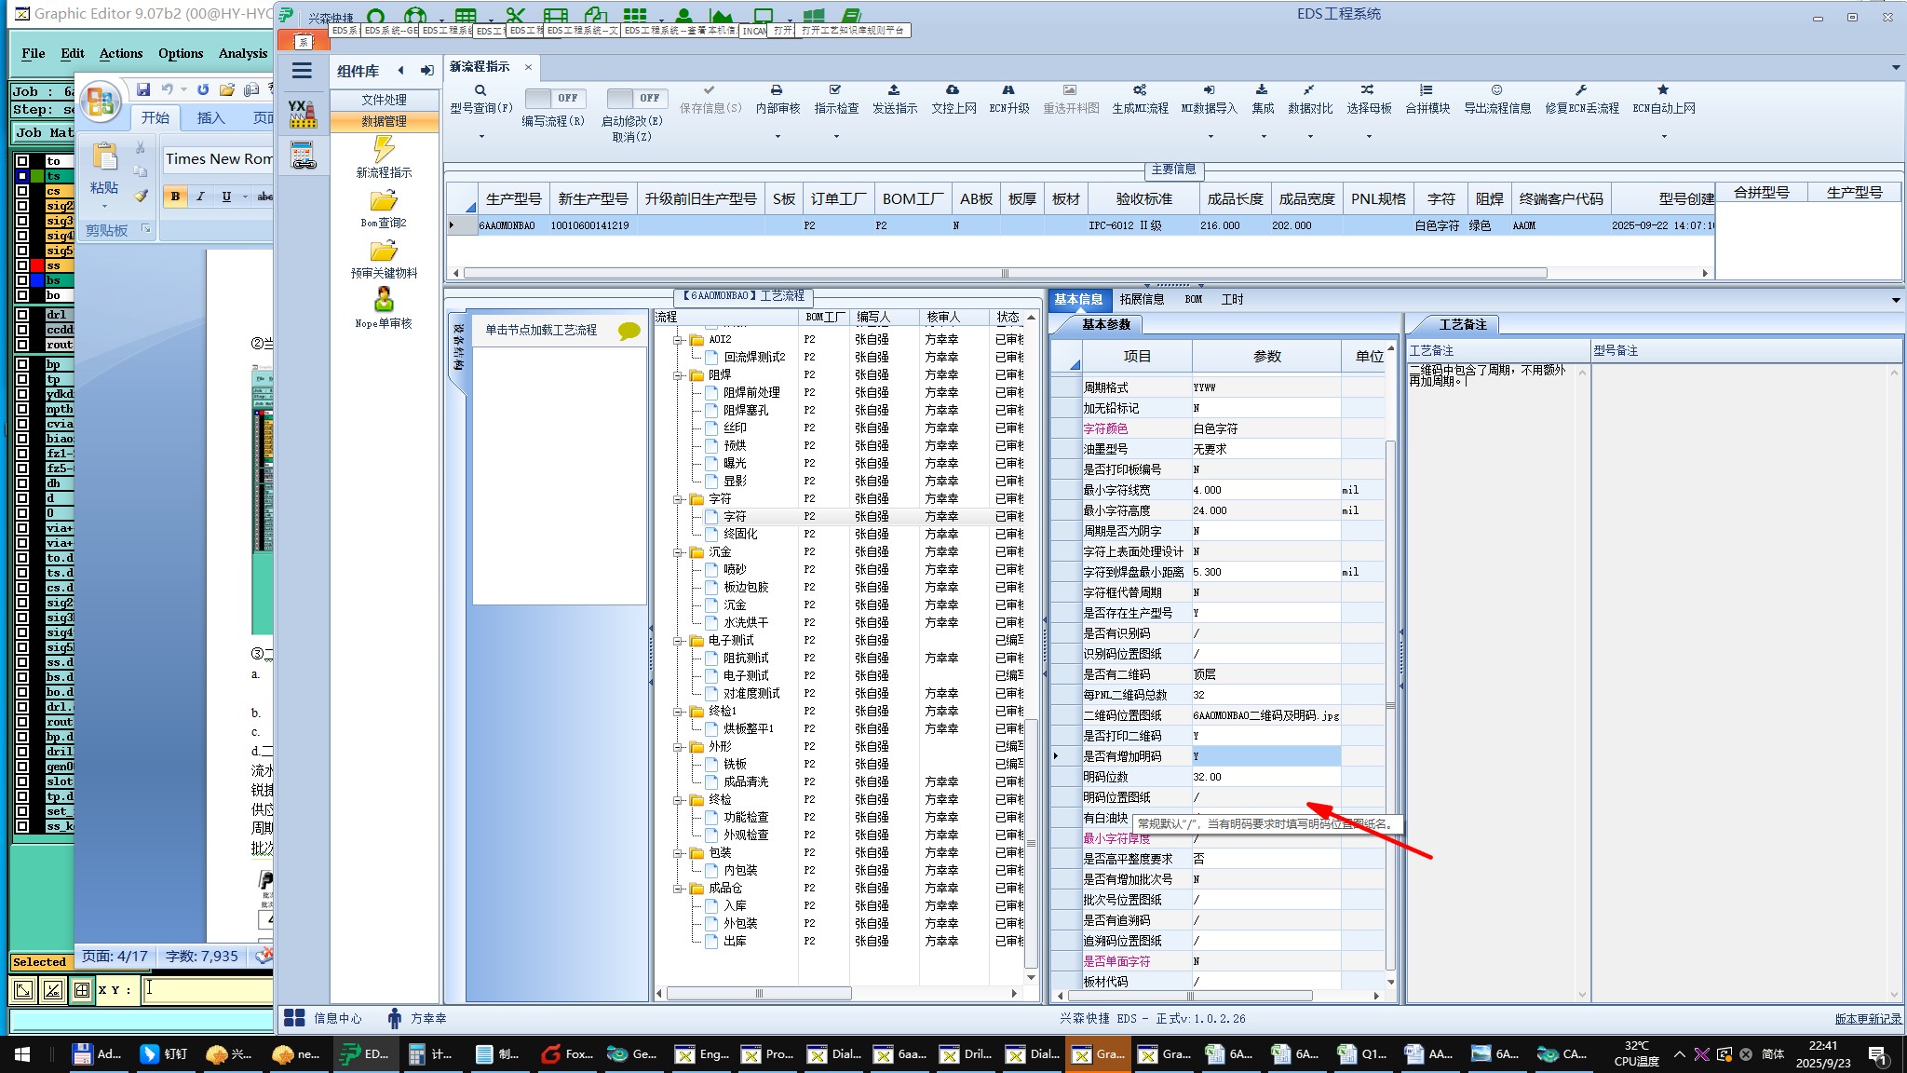Switch to the 拓展信息 tab

click(1142, 299)
